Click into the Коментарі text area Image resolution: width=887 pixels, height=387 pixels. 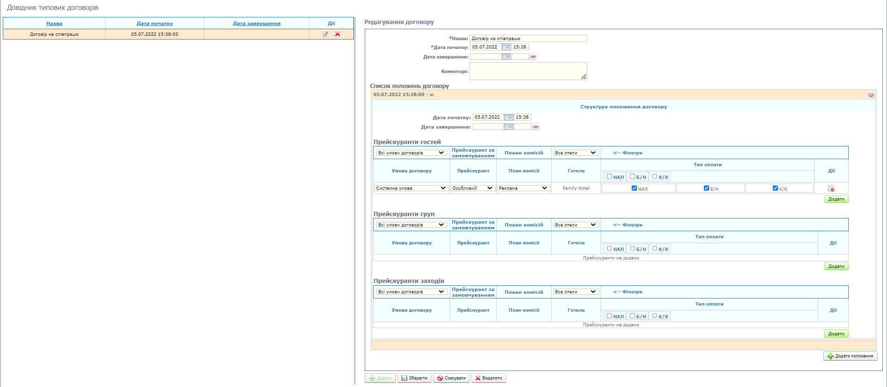(528, 71)
